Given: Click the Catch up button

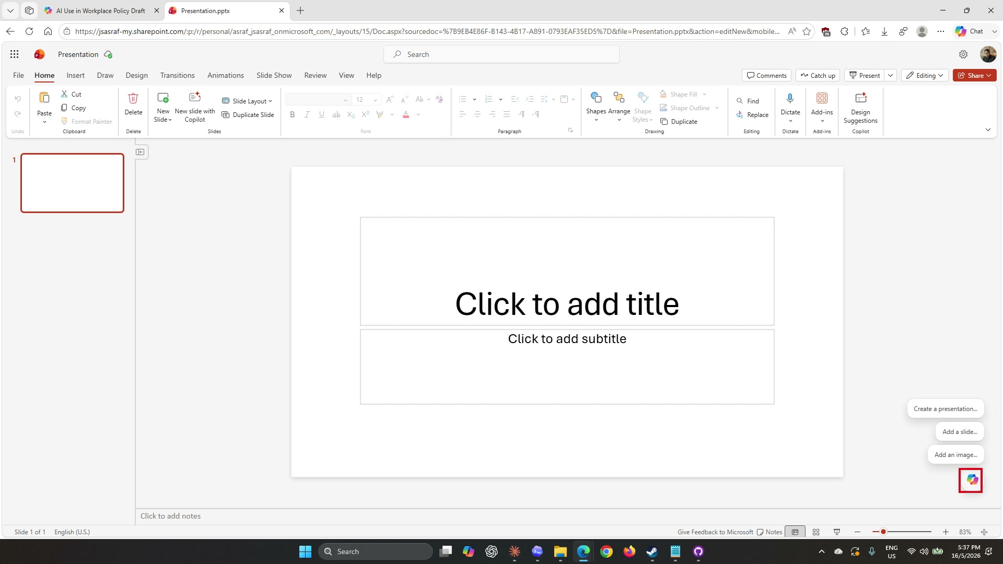Looking at the screenshot, I should point(818,75).
